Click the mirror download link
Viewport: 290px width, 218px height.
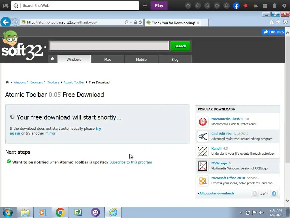pyautogui.click(x=50, y=133)
